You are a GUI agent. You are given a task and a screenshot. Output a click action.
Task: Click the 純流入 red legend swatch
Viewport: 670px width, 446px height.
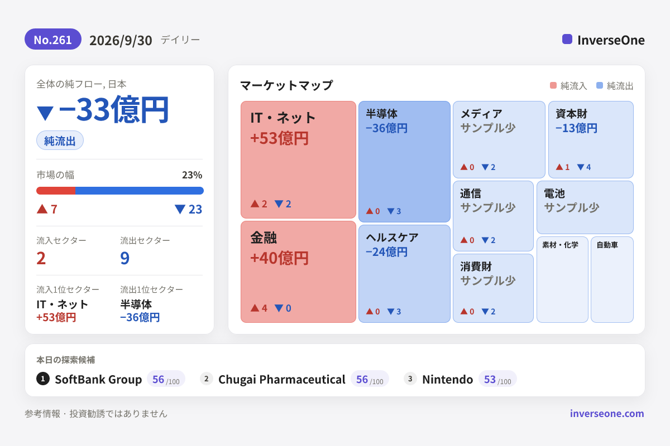point(553,85)
